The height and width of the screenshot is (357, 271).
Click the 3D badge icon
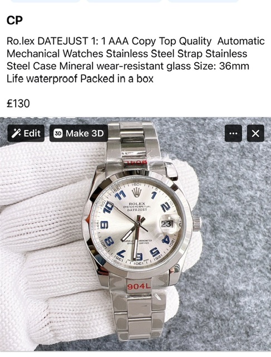click(58, 133)
